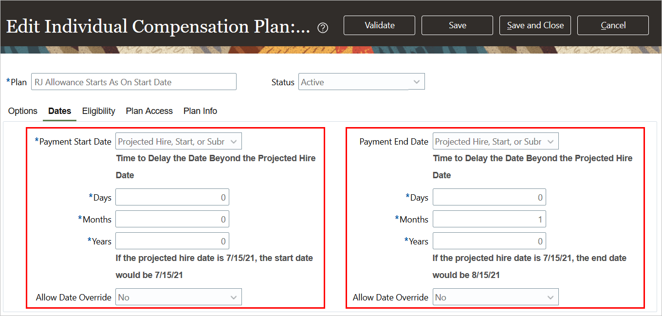The image size is (662, 316).
Task: Go to the Plan Access tab
Action: 149,111
